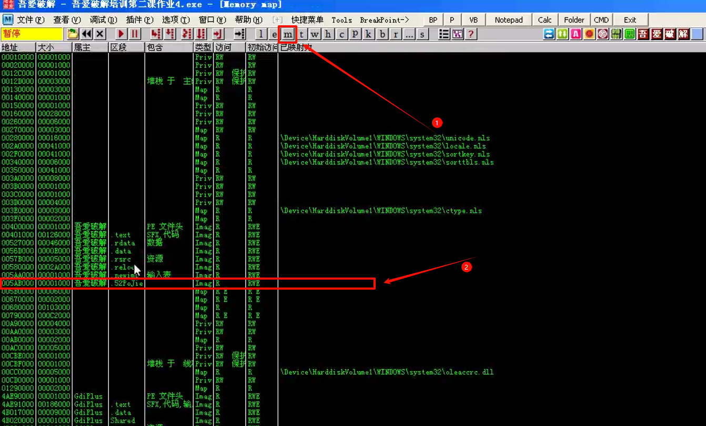Click the green up-down arrows icon

click(x=562, y=34)
